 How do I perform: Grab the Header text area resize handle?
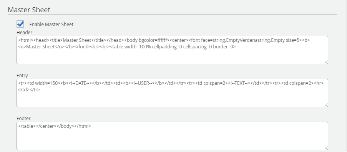tap(326, 62)
